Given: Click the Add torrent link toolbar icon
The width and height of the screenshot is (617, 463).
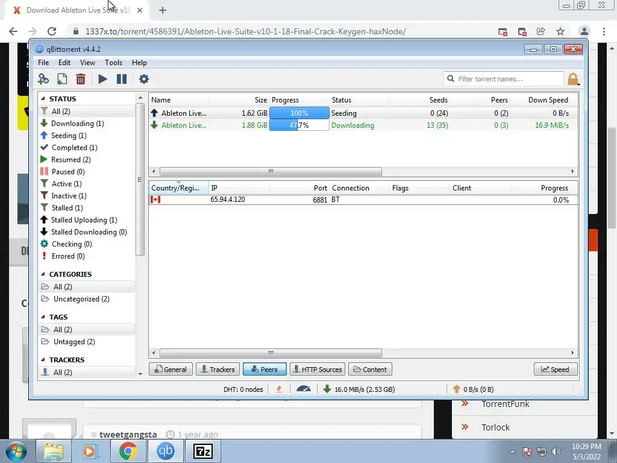Looking at the screenshot, I should click(43, 79).
